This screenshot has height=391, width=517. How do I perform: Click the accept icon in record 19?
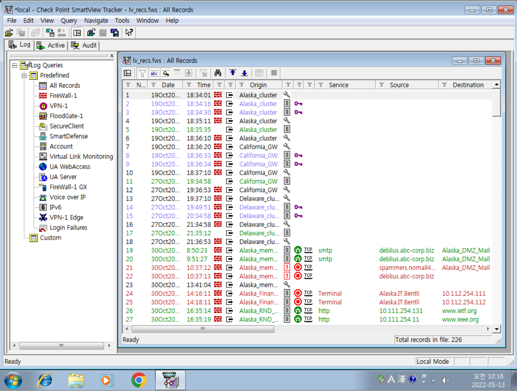tap(298, 250)
